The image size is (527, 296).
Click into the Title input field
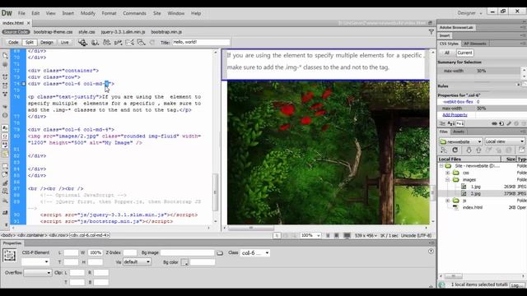(201, 42)
